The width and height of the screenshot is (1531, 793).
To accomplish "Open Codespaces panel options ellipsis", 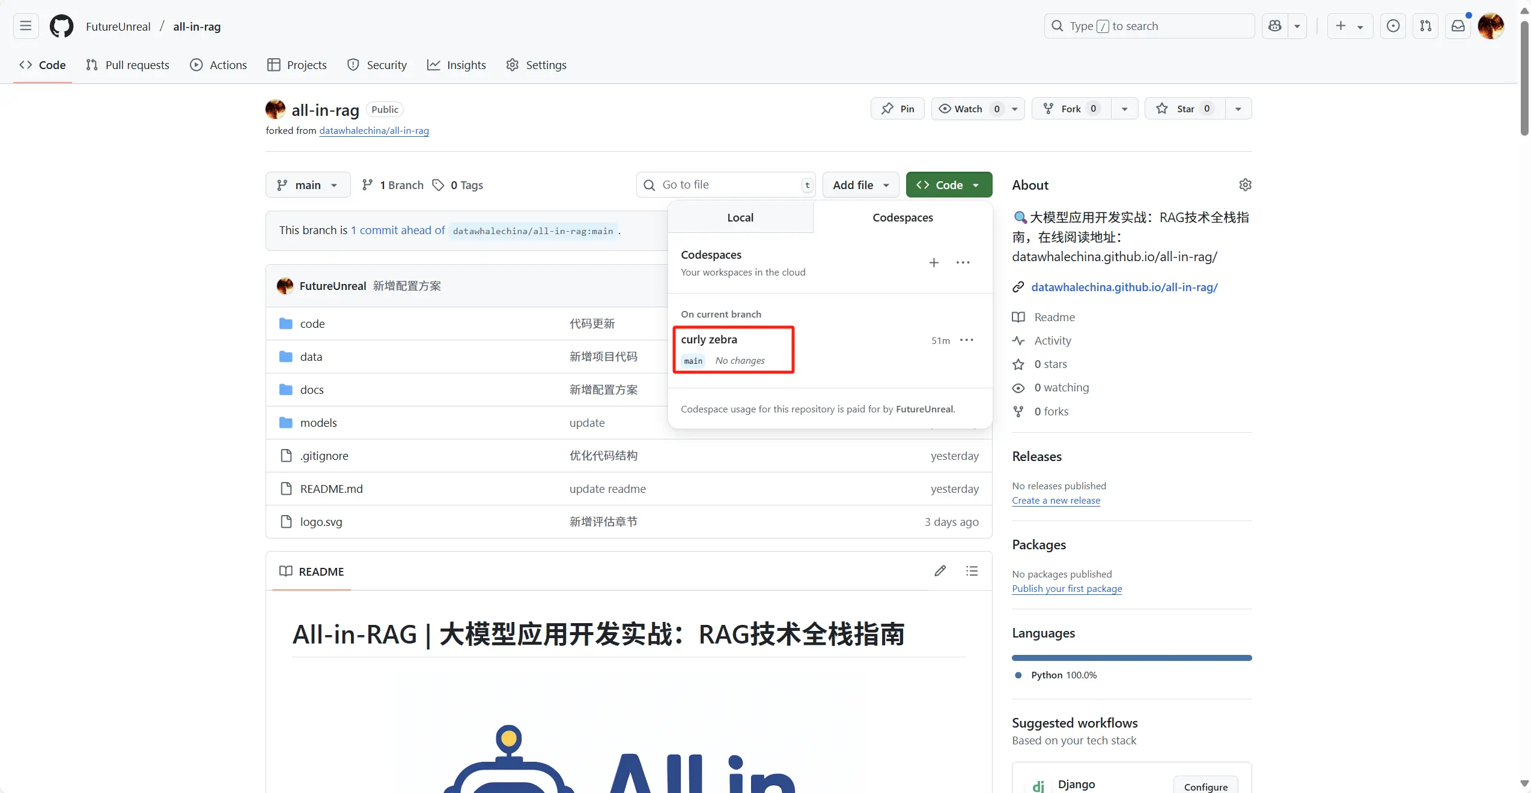I will point(963,262).
